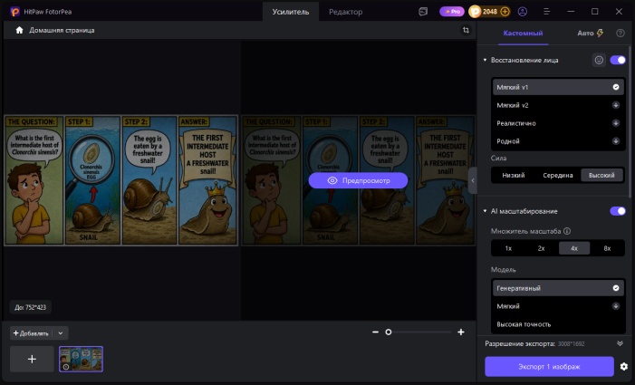Screen dimensions: 635x385
Task: Expand the export resolution details chevron
Action: tap(620, 343)
